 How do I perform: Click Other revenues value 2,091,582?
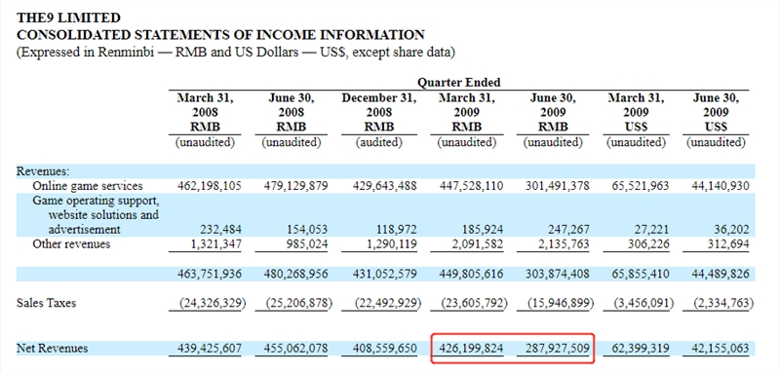(478, 243)
